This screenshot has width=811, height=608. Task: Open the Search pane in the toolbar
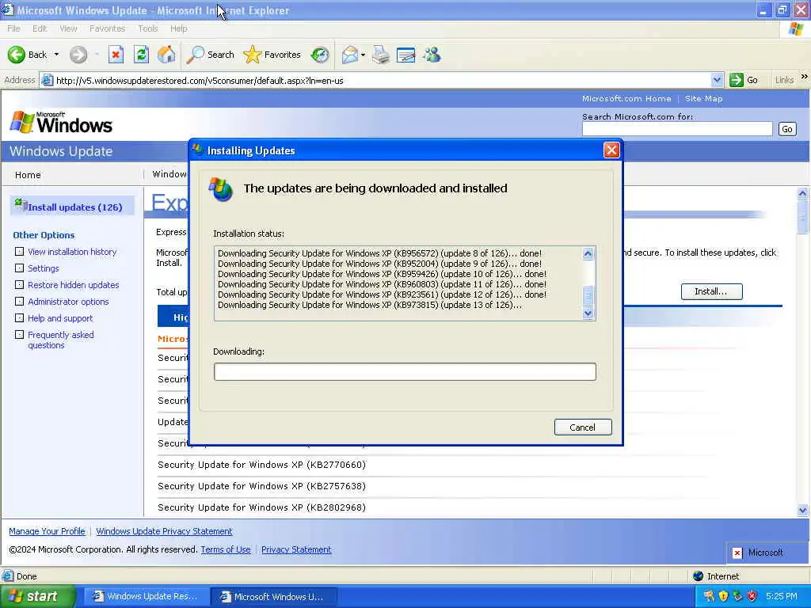[x=211, y=55]
